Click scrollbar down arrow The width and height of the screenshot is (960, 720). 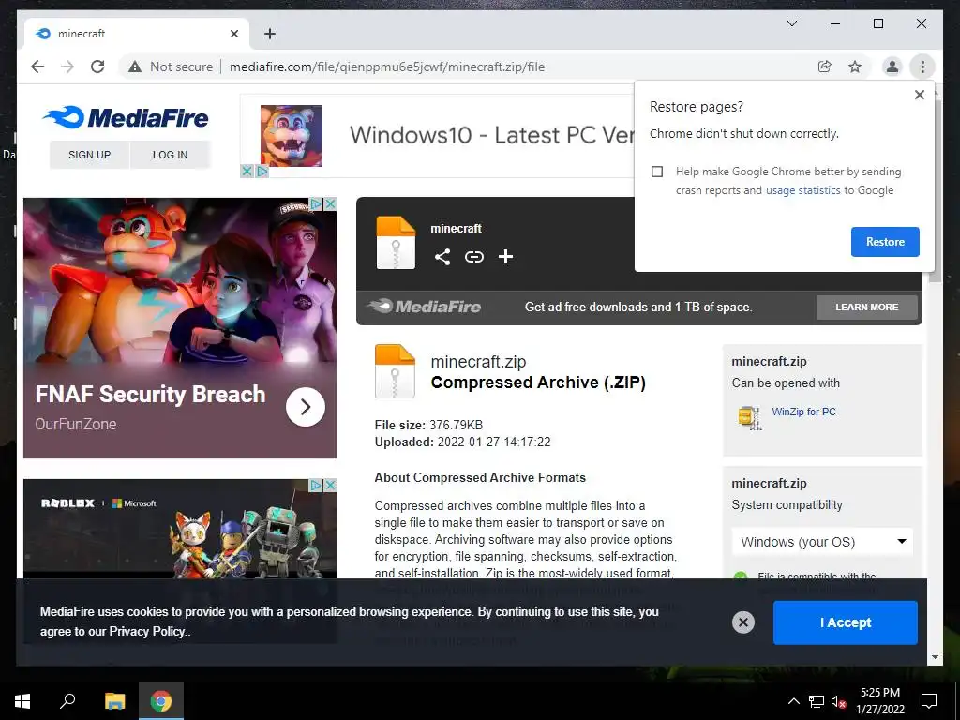[x=935, y=657]
